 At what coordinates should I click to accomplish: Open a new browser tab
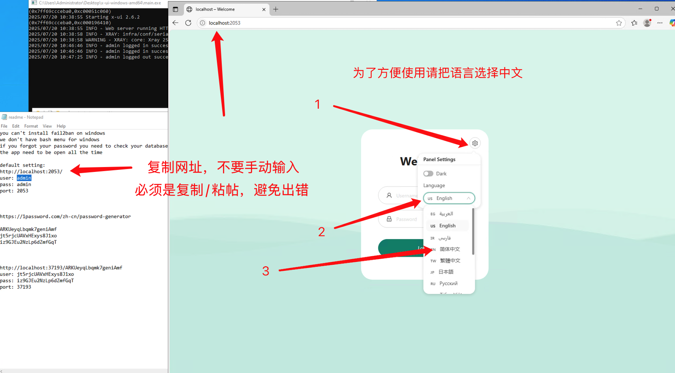coord(276,9)
